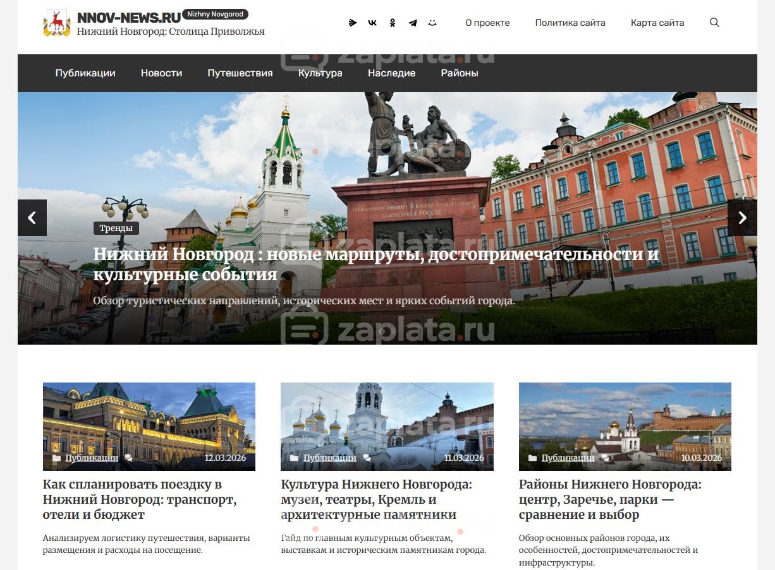The image size is (775, 570).
Task: Open the Политика сайта link
Action: pos(570,23)
